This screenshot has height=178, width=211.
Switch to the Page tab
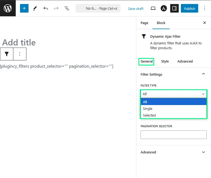click(144, 23)
